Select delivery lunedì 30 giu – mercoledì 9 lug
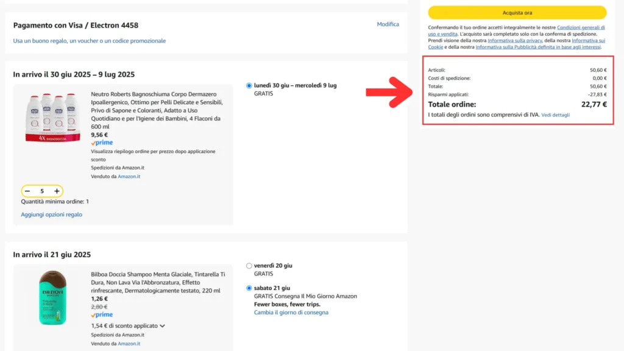The image size is (624, 351). point(249,85)
